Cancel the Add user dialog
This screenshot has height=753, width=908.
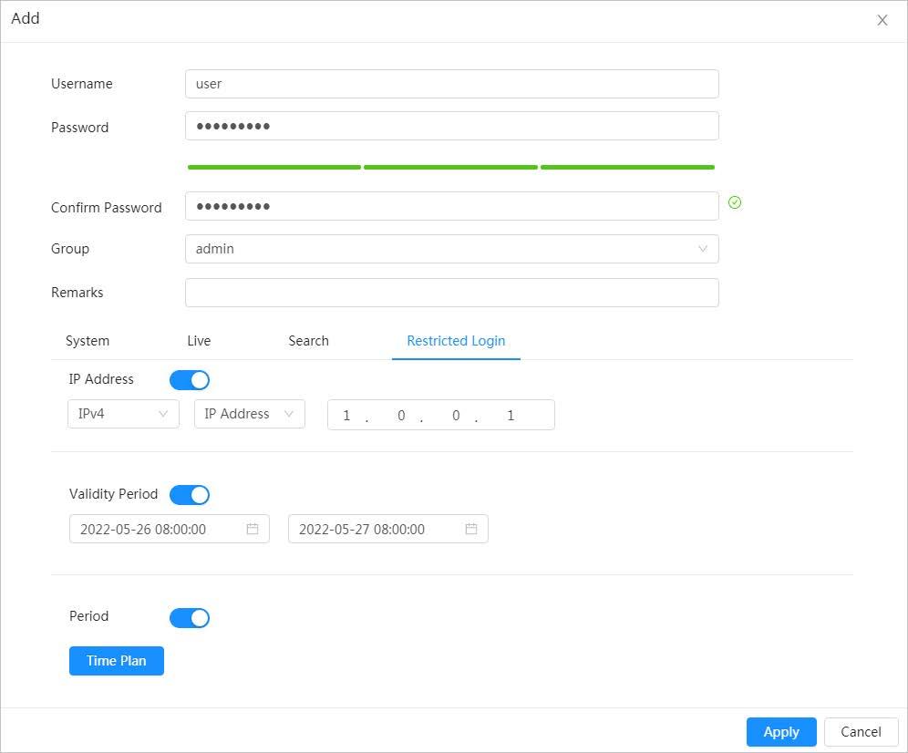coord(861,732)
